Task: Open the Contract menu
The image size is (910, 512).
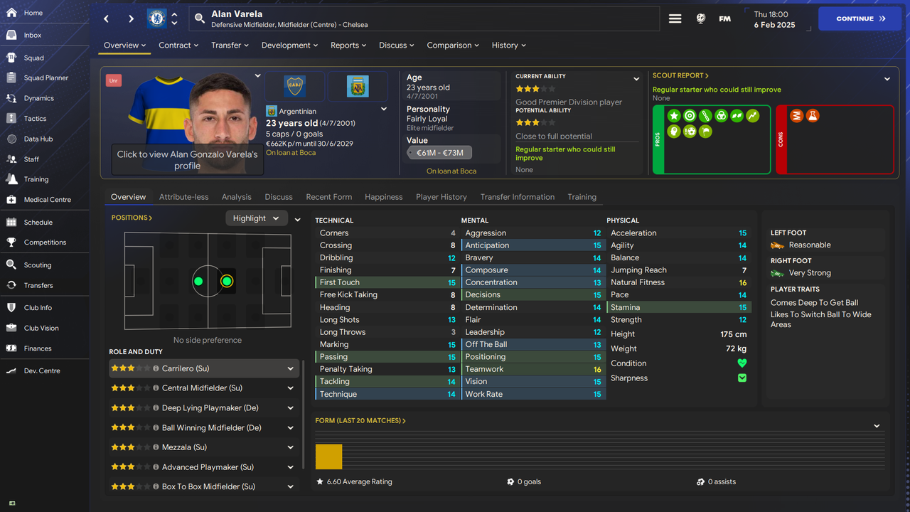Action: 178,45
